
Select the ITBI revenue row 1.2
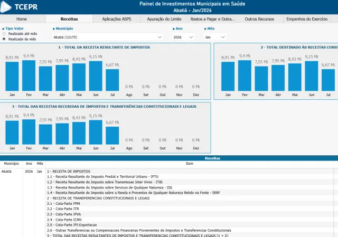(x=190, y=182)
